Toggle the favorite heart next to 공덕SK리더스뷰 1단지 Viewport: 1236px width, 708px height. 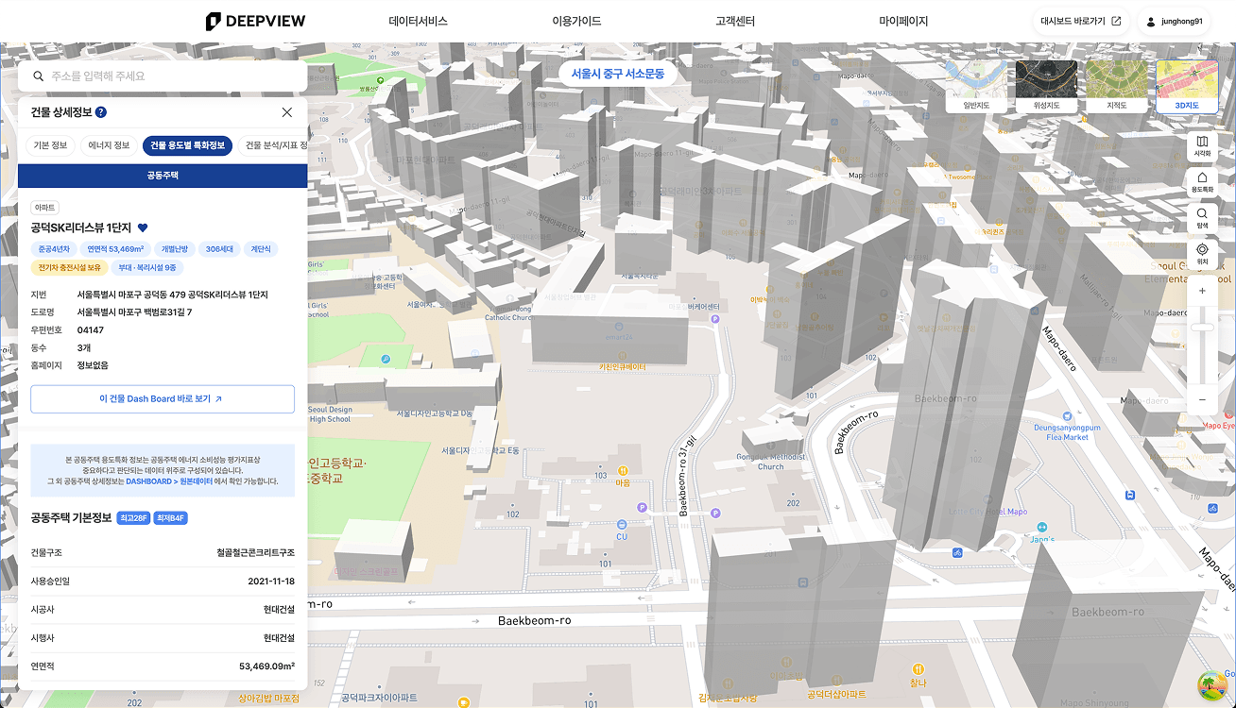(143, 228)
